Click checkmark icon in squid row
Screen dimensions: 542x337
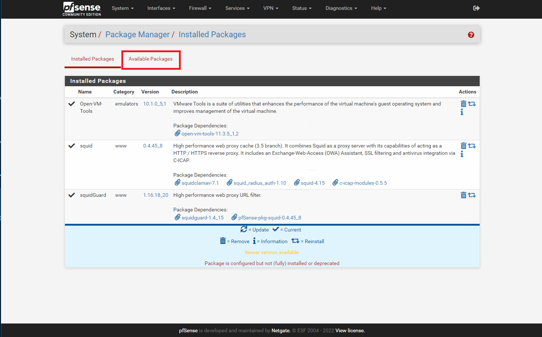point(72,146)
